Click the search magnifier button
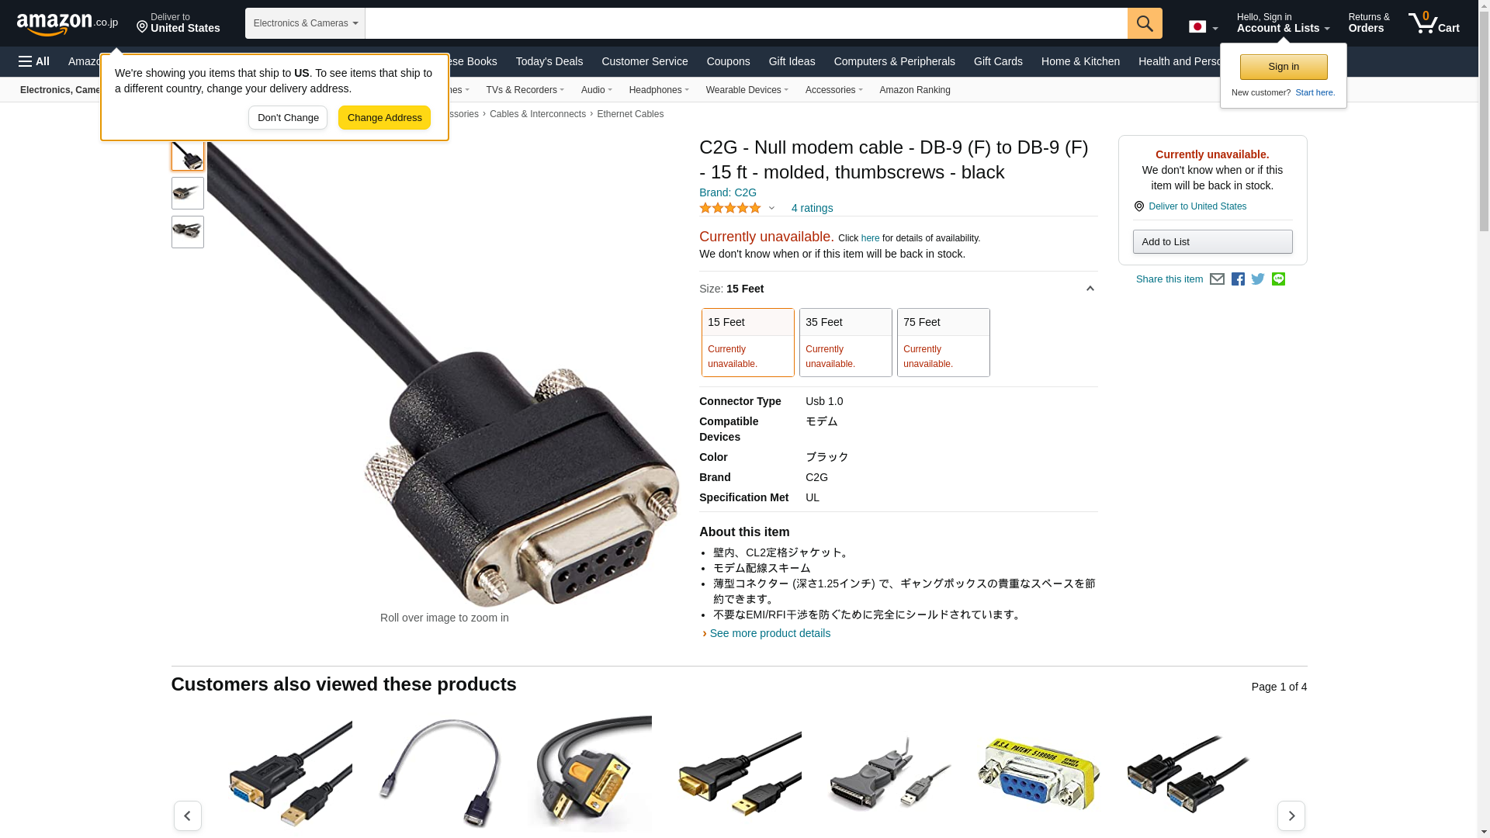Image resolution: width=1490 pixels, height=838 pixels. point(1145,23)
